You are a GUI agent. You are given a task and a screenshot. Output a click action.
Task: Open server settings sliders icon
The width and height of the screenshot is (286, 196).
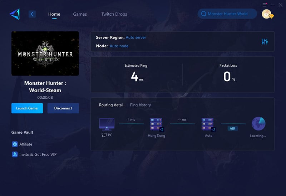(x=265, y=42)
